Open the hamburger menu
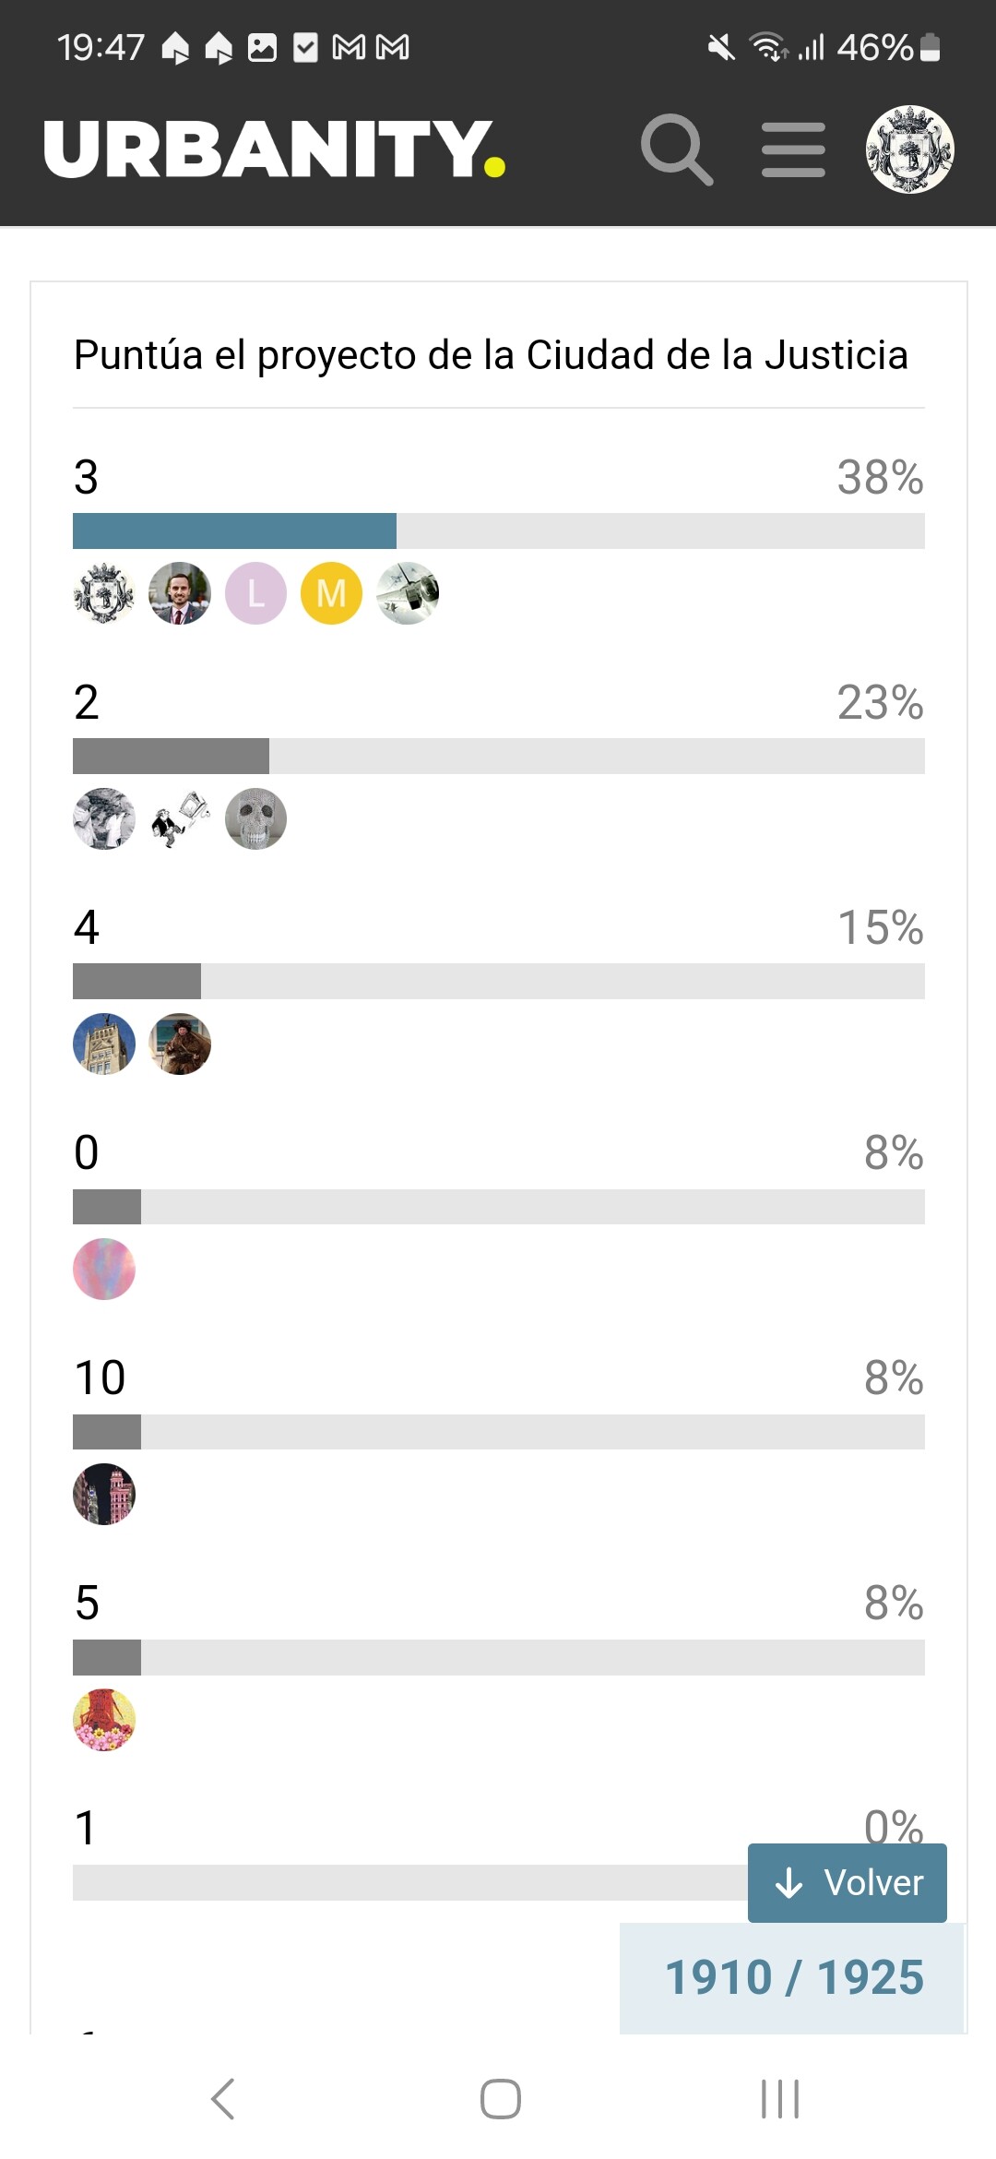Image resolution: width=996 pixels, height=2159 pixels. click(793, 149)
